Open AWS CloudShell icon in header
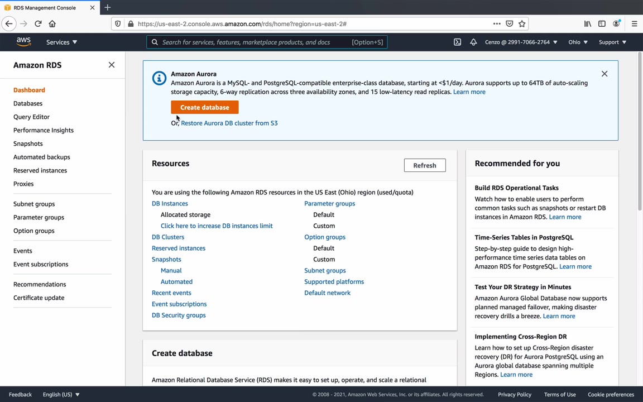This screenshot has height=402, width=643. [x=457, y=42]
